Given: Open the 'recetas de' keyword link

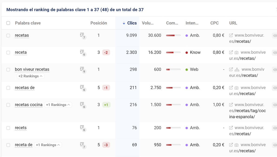Looking at the screenshot, I should 25,88.
